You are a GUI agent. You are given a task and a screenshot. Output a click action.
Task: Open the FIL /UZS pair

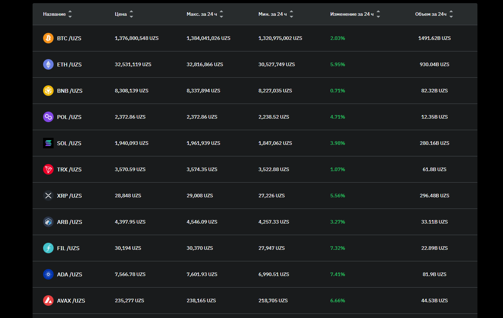68,248
